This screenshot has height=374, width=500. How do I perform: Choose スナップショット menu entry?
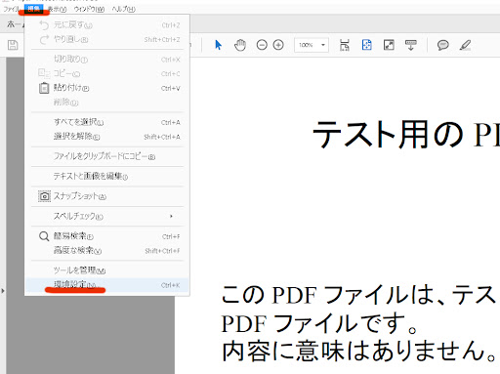(107, 196)
